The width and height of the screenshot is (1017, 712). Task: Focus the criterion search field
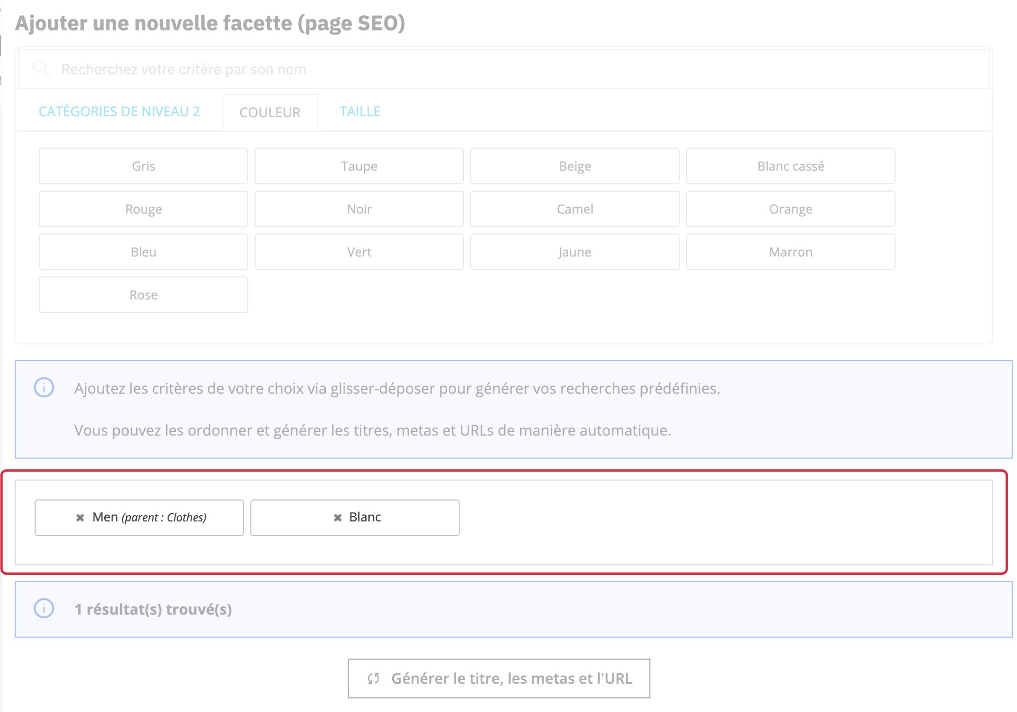coord(504,69)
